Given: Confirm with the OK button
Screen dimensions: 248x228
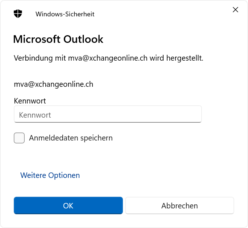Looking at the screenshot, I should click(x=68, y=206).
